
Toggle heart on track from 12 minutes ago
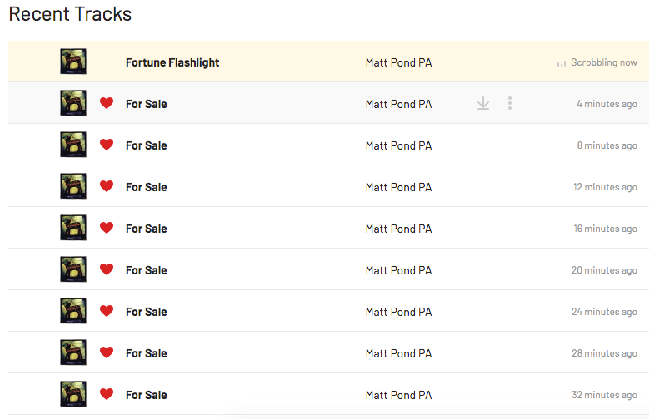pos(107,186)
